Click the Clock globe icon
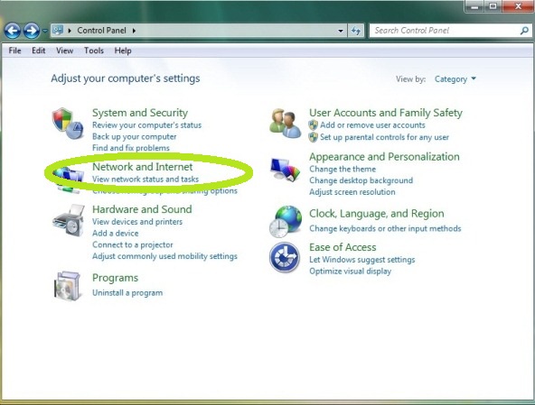The width and height of the screenshot is (535, 405). click(286, 221)
